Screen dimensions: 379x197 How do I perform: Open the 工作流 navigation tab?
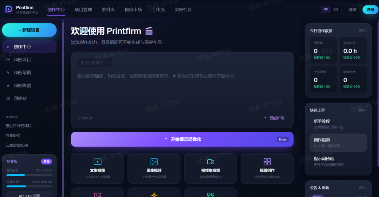158,10
